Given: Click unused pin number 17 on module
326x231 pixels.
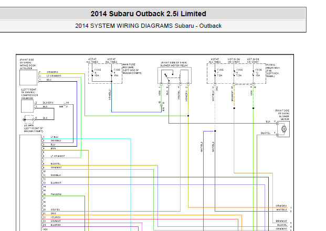Looking at the screenshot, I should click(x=44, y=198).
